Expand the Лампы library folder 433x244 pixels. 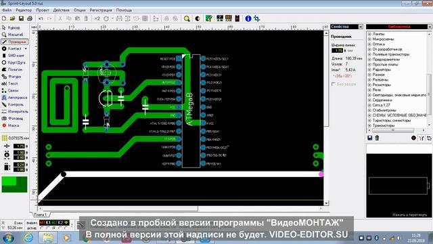(x=369, y=34)
